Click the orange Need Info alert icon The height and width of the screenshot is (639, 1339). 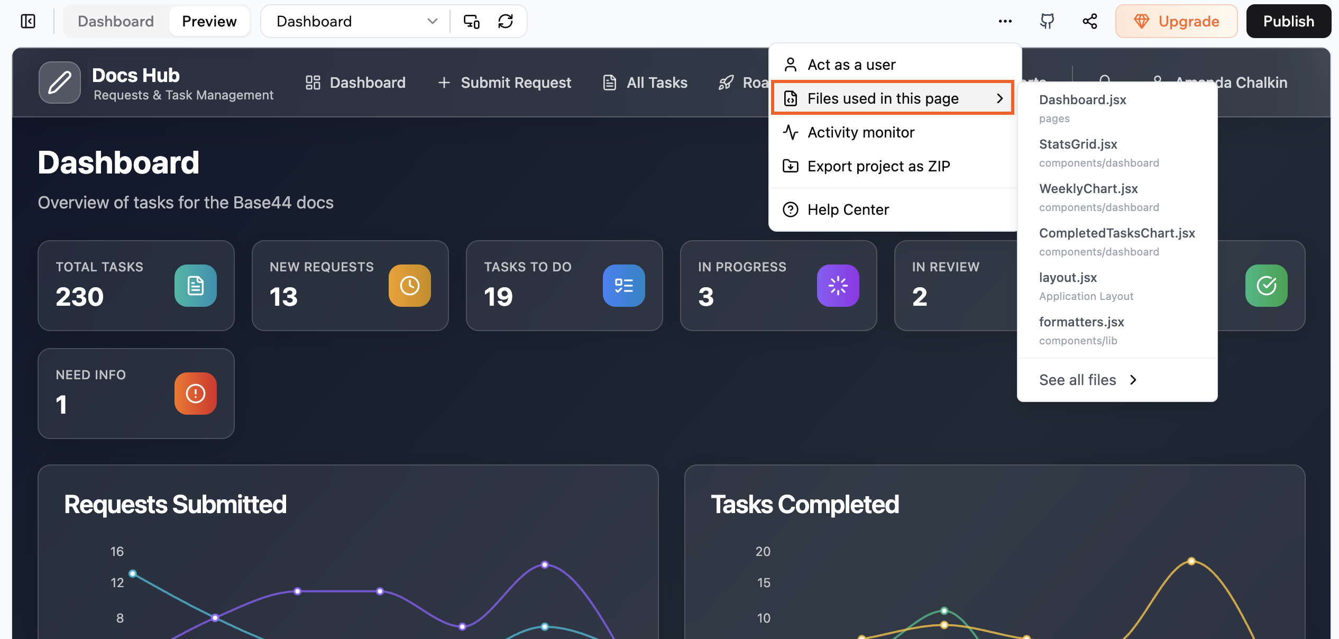tap(196, 394)
